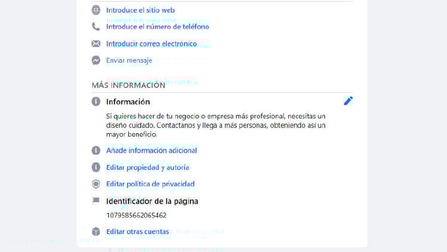Select Introduce el número de teléfono
The image size is (447, 252).
click(157, 27)
